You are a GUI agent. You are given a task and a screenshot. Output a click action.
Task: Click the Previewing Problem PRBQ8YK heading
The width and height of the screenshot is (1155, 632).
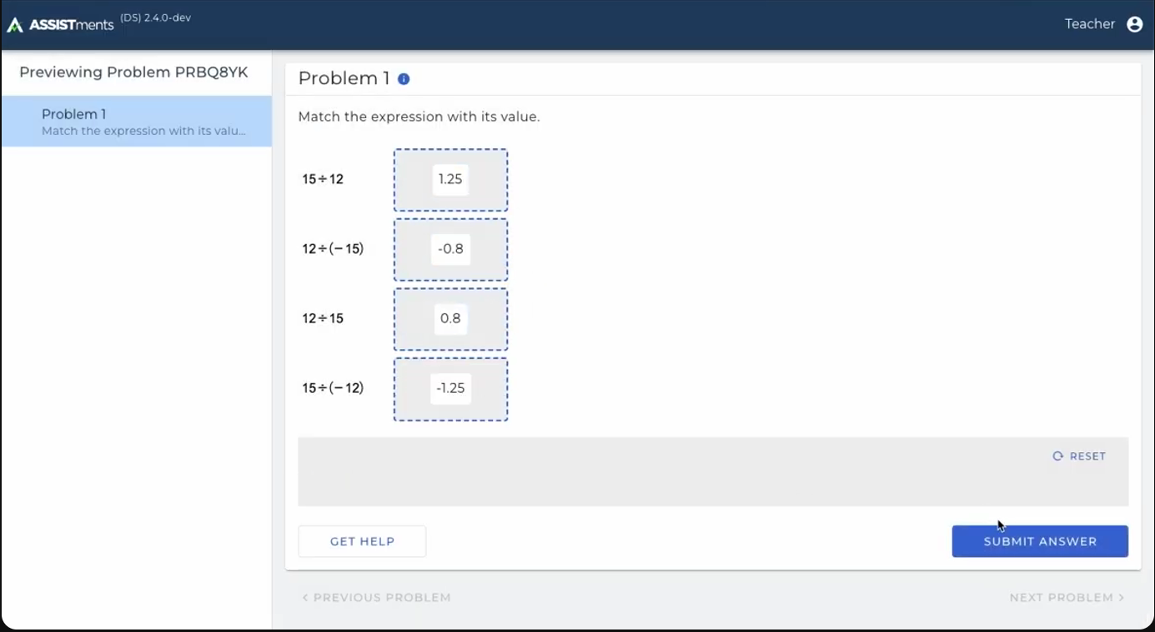coord(133,72)
